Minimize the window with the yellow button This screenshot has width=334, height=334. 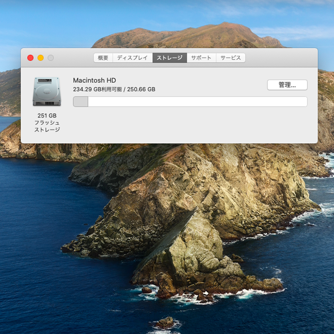click(40, 58)
